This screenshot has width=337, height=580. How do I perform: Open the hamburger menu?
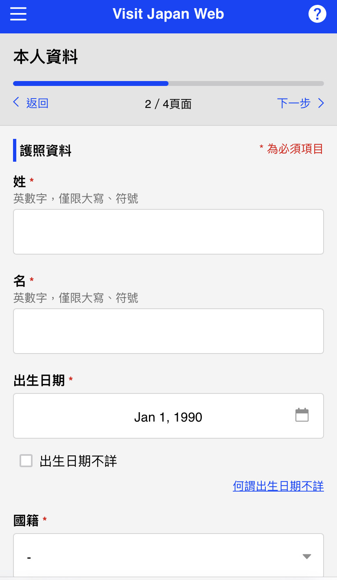pyautogui.click(x=18, y=14)
